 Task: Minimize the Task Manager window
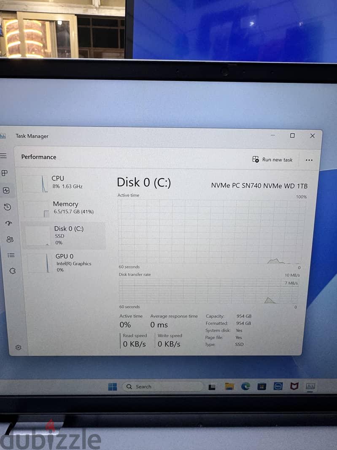pyautogui.click(x=273, y=135)
